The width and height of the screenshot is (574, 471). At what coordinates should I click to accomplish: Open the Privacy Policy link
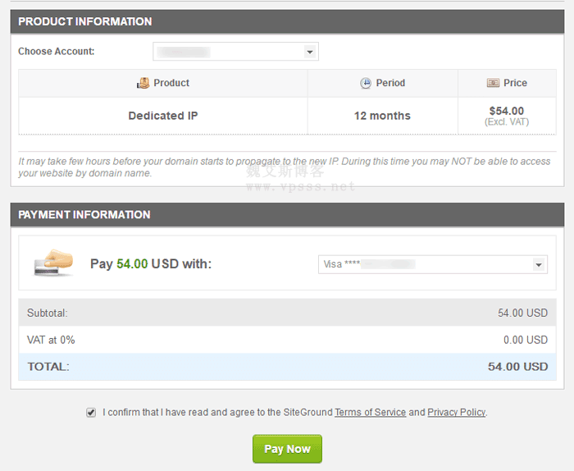coord(456,413)
